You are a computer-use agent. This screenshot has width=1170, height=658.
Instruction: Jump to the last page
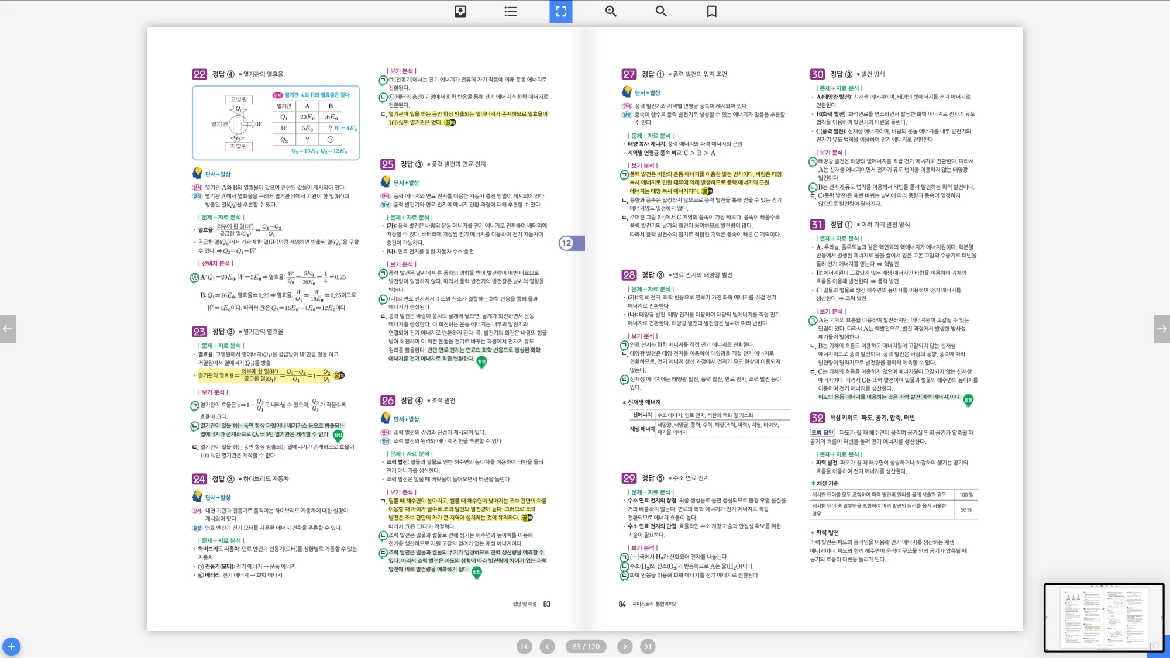tap(648, 646)
